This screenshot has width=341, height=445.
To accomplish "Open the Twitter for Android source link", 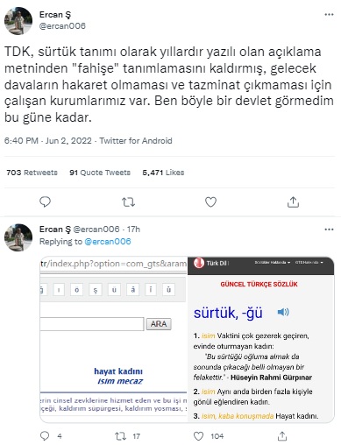I will tap(136, 141).
